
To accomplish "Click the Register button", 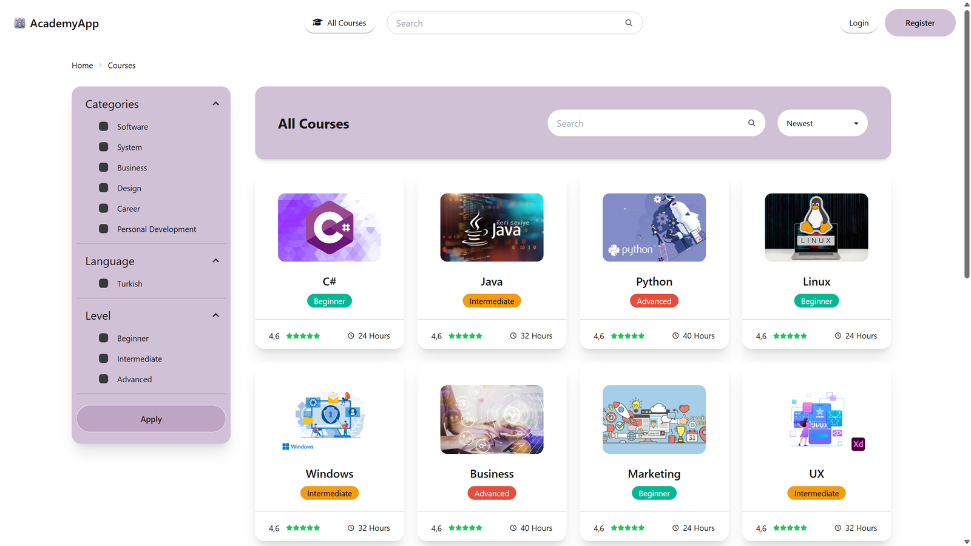I will click(x=920, y=23).
